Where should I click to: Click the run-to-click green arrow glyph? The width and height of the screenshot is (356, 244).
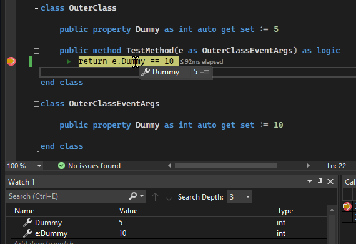[69, 61]
